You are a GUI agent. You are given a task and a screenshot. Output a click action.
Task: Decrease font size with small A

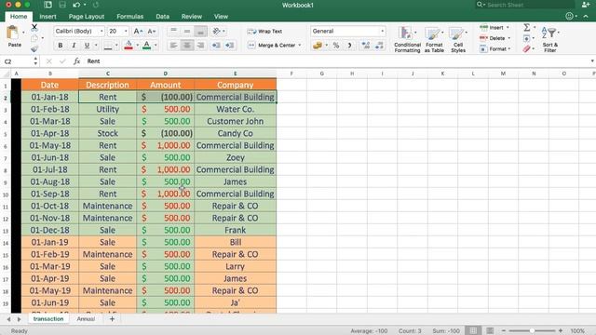pos(151,31)
